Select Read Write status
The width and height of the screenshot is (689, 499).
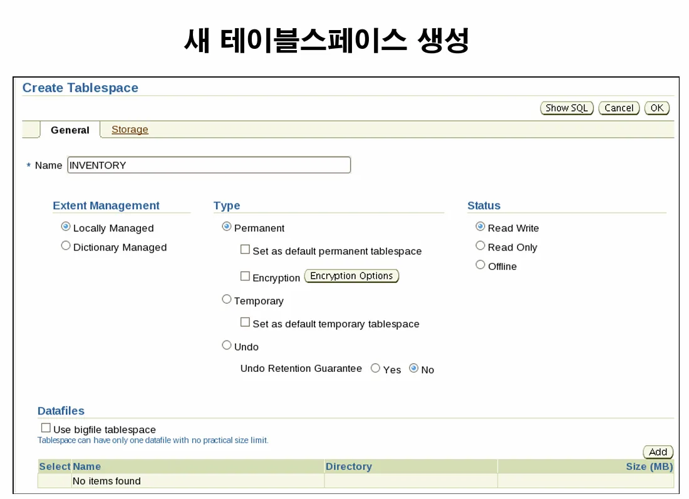[x=480, y=227]
